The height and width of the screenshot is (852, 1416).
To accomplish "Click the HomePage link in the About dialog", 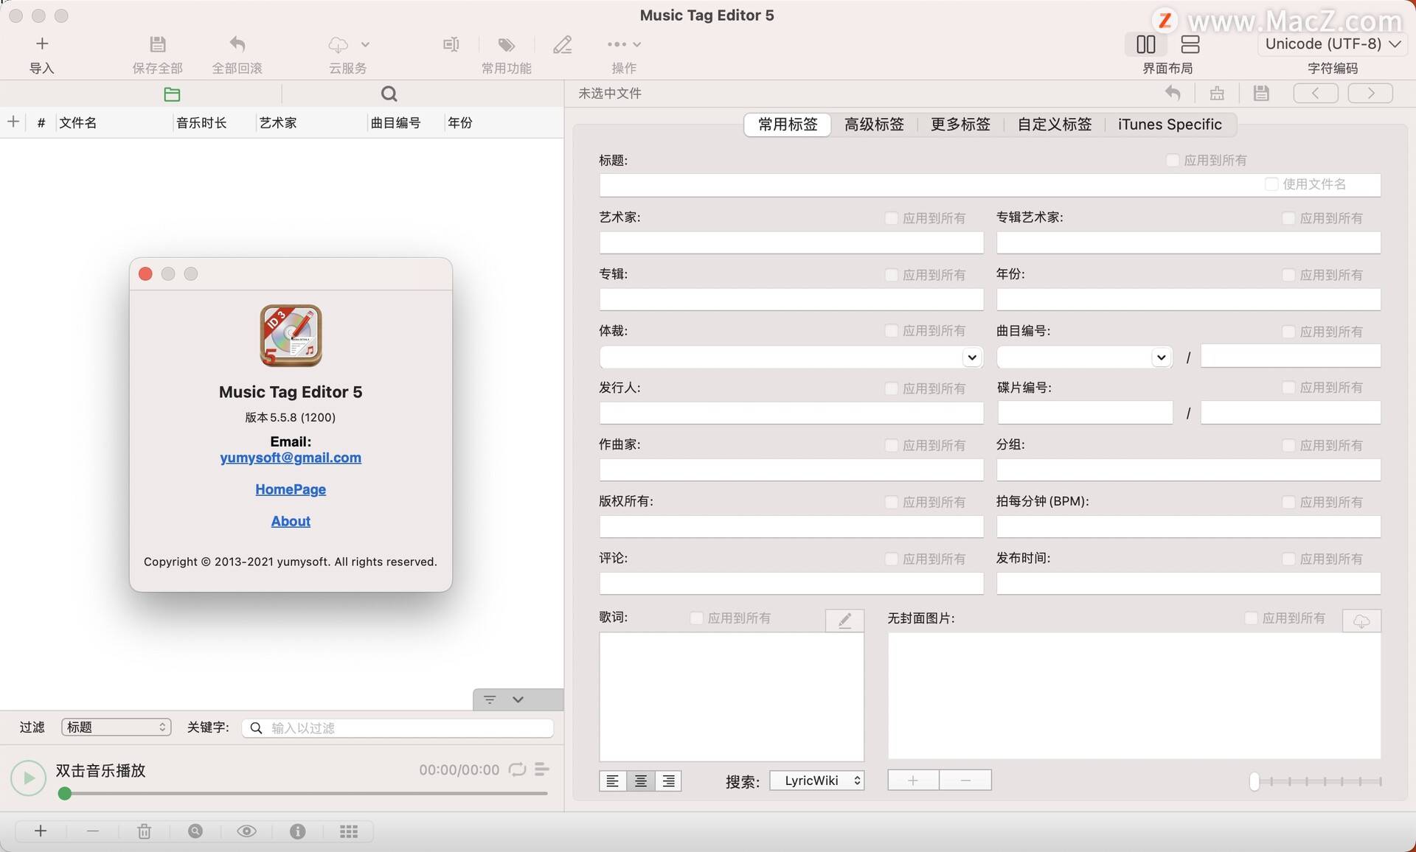I will point(290,489).
